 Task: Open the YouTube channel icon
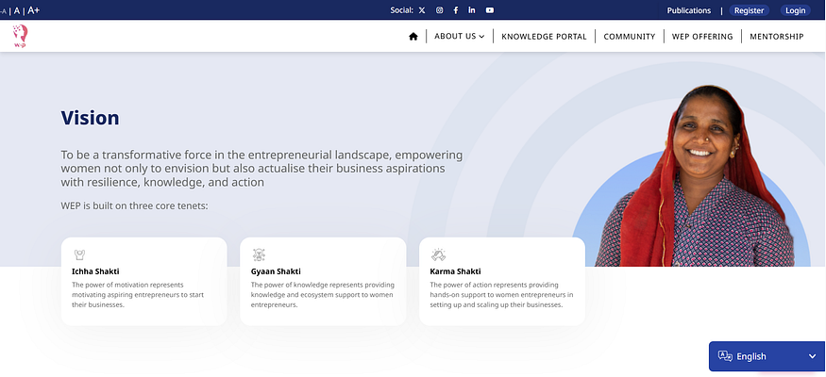tap(489, 10)
